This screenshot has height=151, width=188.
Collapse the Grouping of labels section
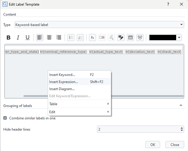click(x=181, y=105)
